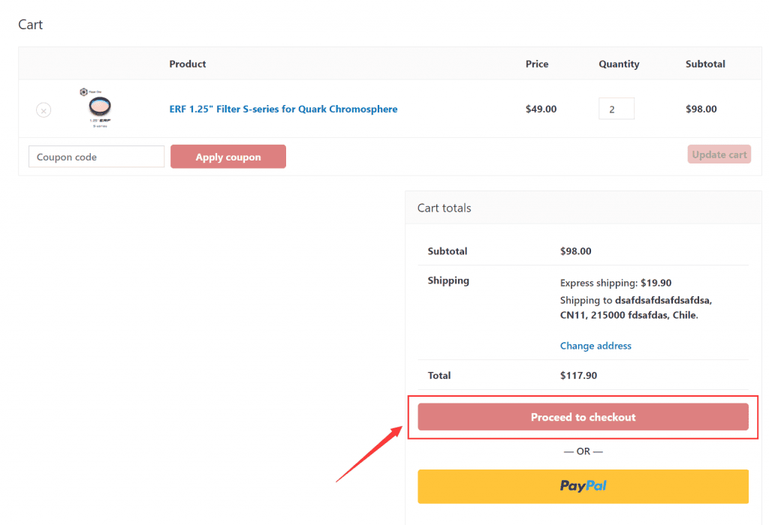Screen dimensions: 769x525
Task: Pay using the PayPal button
Action: [x=583, y=486]
